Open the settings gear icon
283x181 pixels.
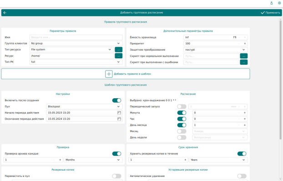click(279, 3)
